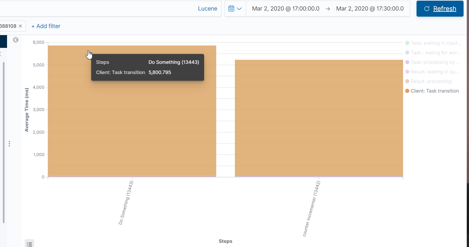The height and width of the screenshot is (247, 469).
Task: Toggle legend series Result: processing
Action: 431,81
